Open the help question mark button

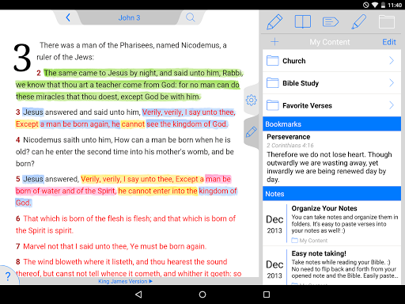(x=8, y=276)
